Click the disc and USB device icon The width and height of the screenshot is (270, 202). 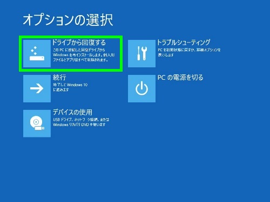coord(37,123)
